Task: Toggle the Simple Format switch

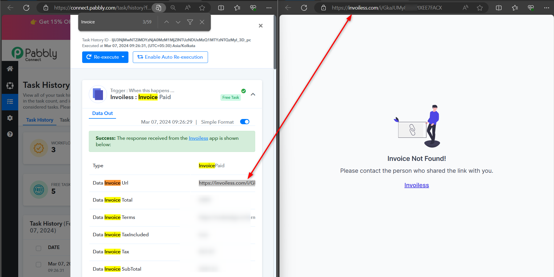Action: point(245,122)
